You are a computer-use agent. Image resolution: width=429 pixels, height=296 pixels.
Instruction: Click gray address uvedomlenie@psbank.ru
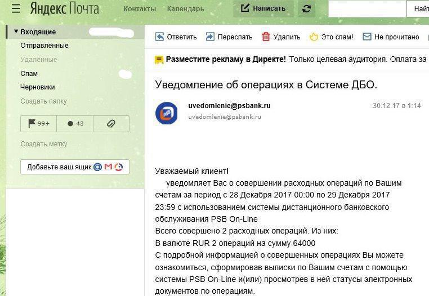click(x=225, y=117)
